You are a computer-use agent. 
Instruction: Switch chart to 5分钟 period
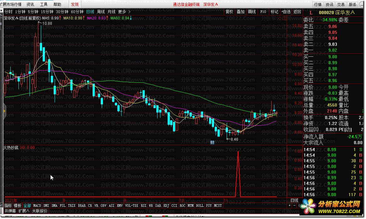[x=33, y=12]
